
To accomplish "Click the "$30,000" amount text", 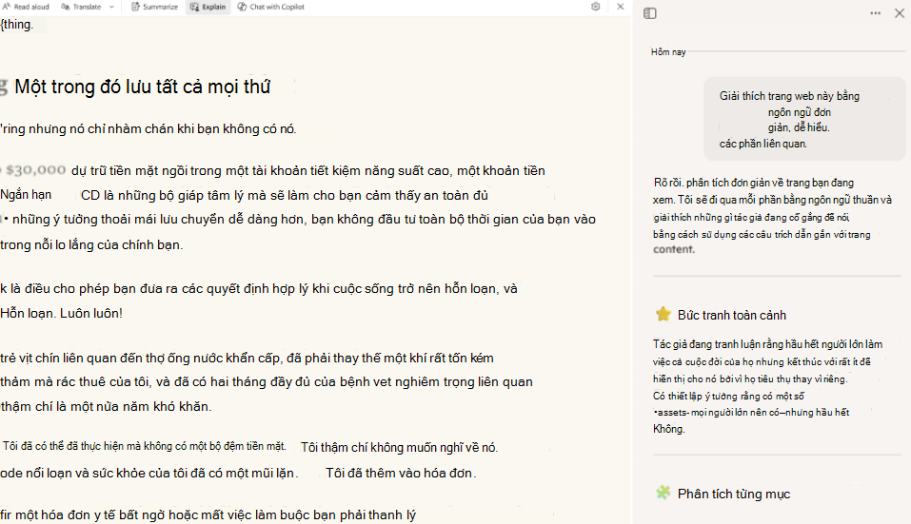I will pyautogui.click(x=36, y=170).
